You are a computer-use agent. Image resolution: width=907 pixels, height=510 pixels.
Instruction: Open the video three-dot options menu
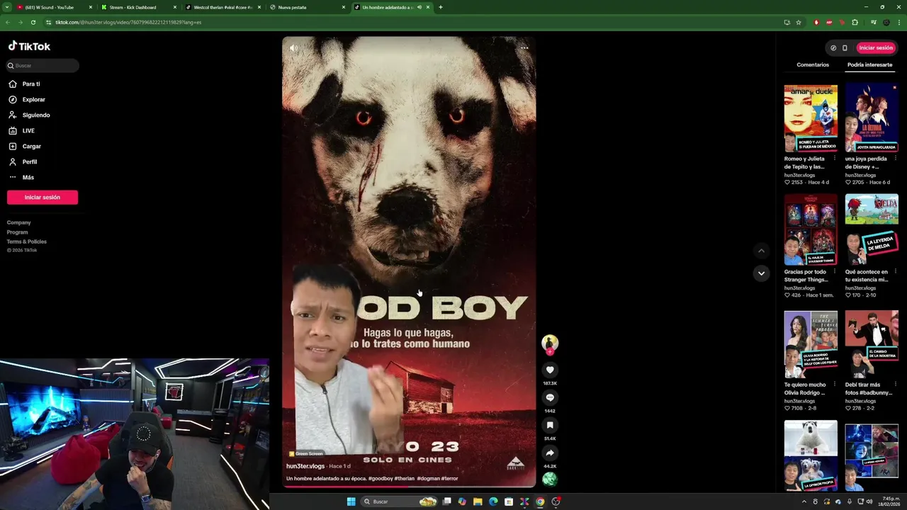(524, 48)
